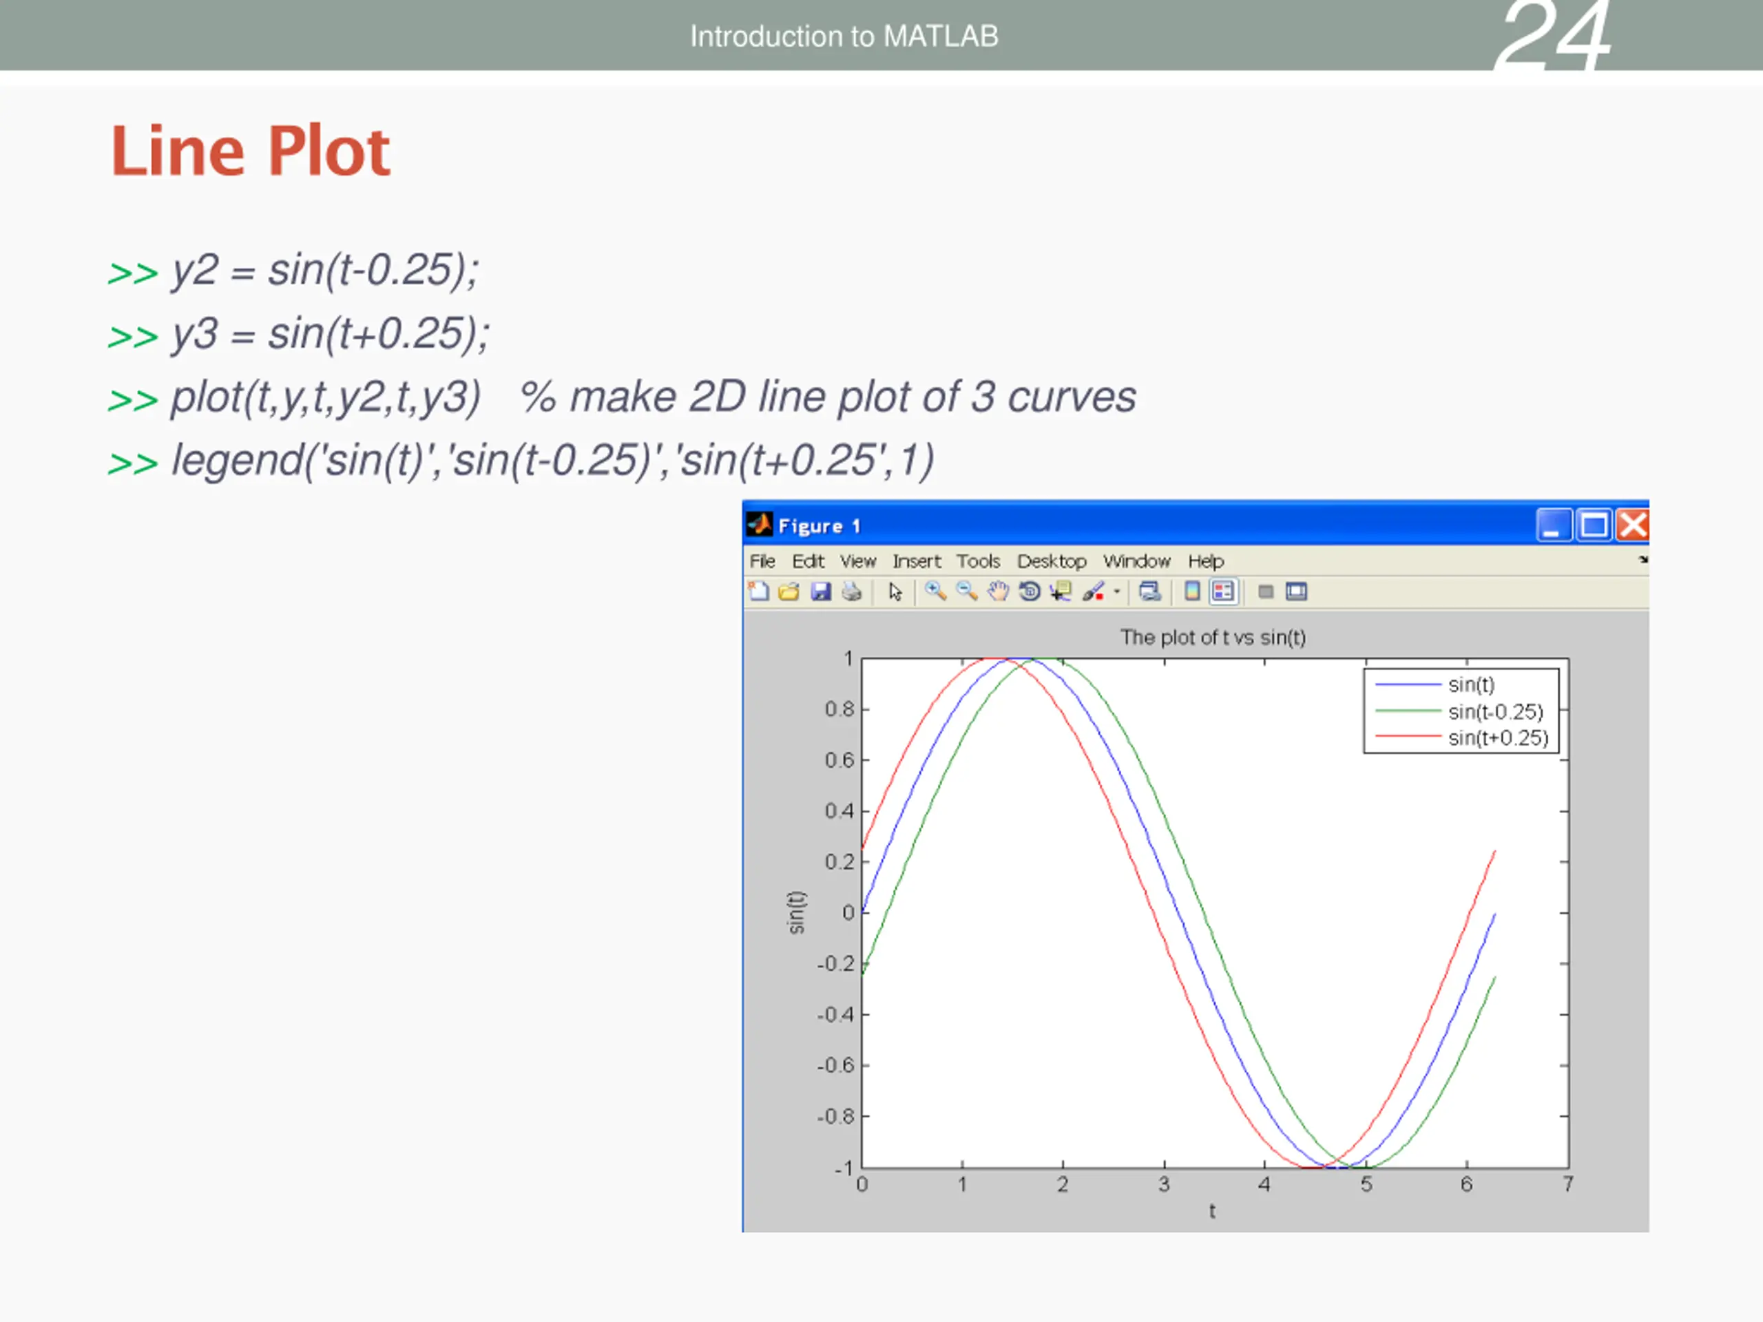Enable the Rotate 3D tool
Viewport: 1763px width, 1322px height.
tap(1030, 591)
